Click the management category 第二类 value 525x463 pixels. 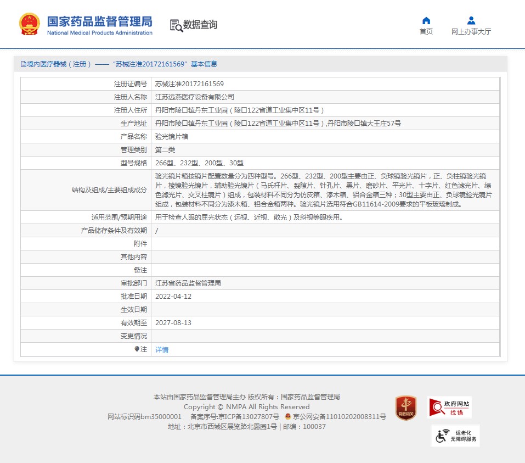coord(165,149)
